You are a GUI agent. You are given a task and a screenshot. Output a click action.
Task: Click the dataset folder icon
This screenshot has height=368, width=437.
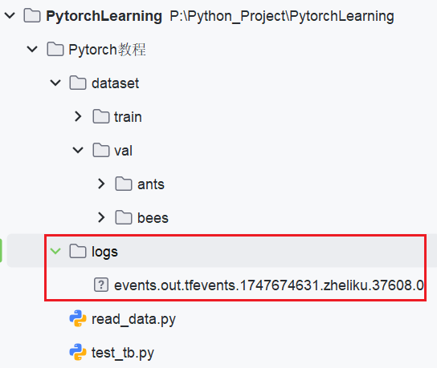tap(78, 83)
